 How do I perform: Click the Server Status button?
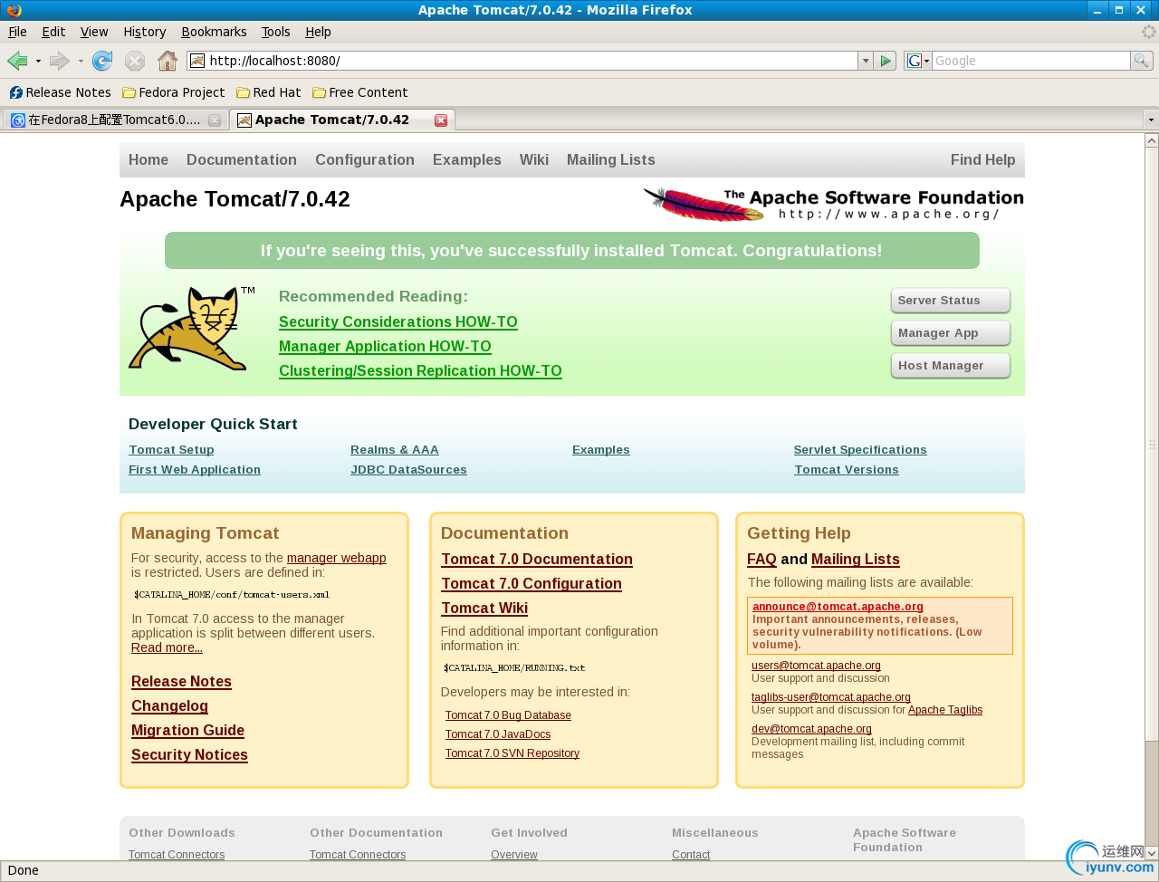(950, 301)
